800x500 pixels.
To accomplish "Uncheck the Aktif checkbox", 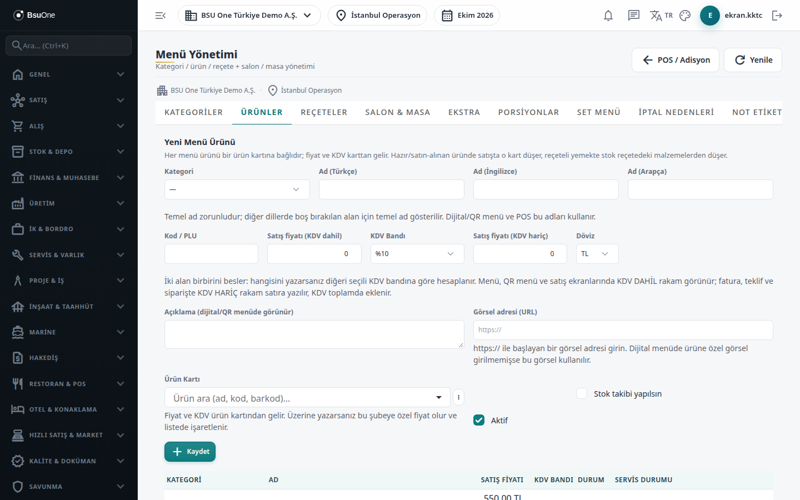I will coord(479,420).
